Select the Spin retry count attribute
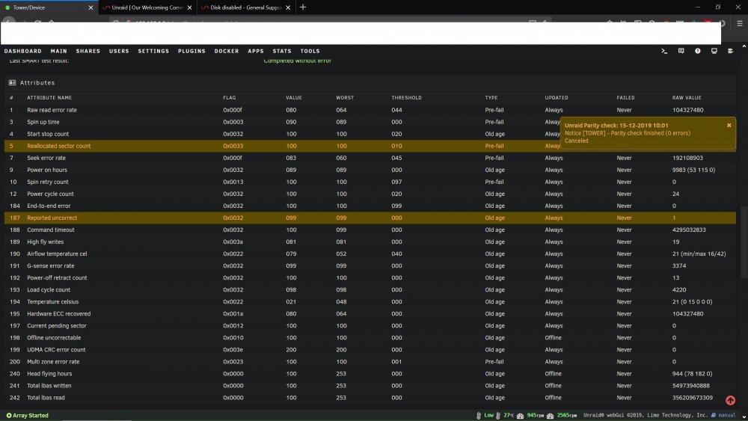Viewport: 748px width, 421px height. 48,182
